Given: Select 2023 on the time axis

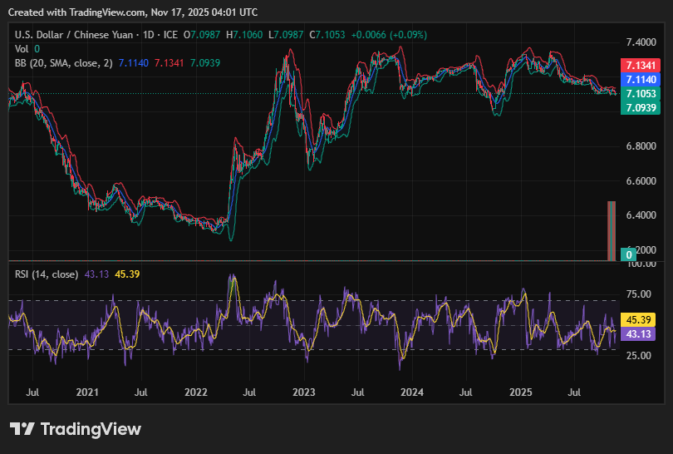Looking at the screenshot, I should (304, 390).
